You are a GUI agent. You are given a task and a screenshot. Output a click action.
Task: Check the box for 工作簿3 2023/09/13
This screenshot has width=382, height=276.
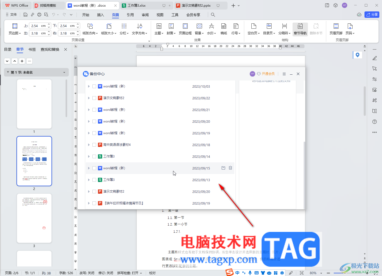pos(94,180)
